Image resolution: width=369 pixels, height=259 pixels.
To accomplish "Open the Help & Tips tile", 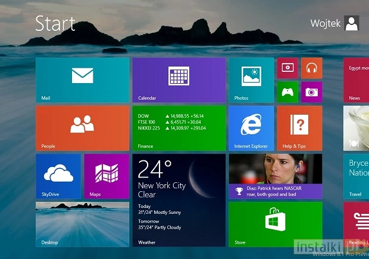I will click(x=299, y=128).
